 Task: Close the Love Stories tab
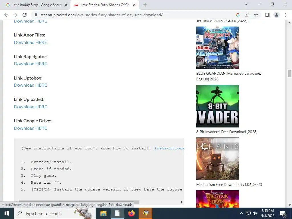(x=134, y=5)
